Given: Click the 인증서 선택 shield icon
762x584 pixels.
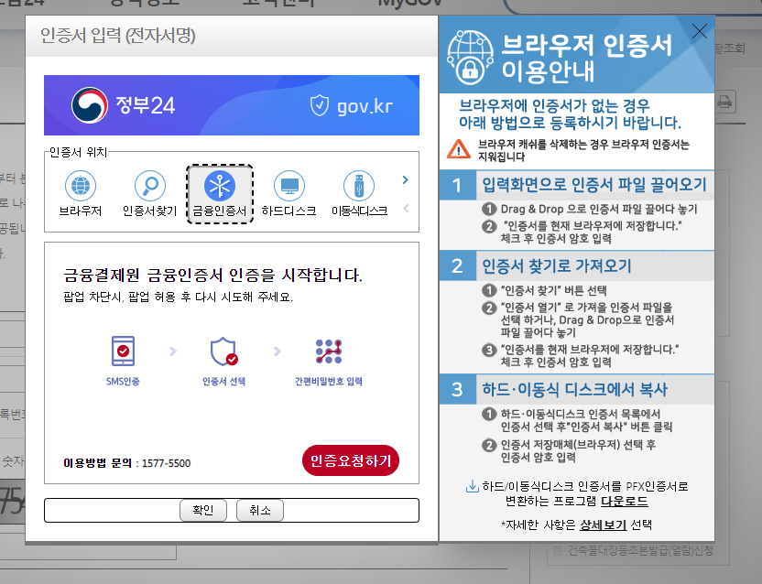Looking at the screenshot, I should tap(223, 351).
